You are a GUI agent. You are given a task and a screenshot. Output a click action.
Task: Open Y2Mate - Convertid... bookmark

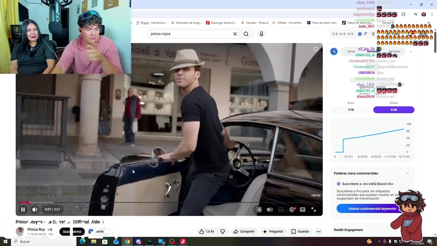[x=287, y=23]
